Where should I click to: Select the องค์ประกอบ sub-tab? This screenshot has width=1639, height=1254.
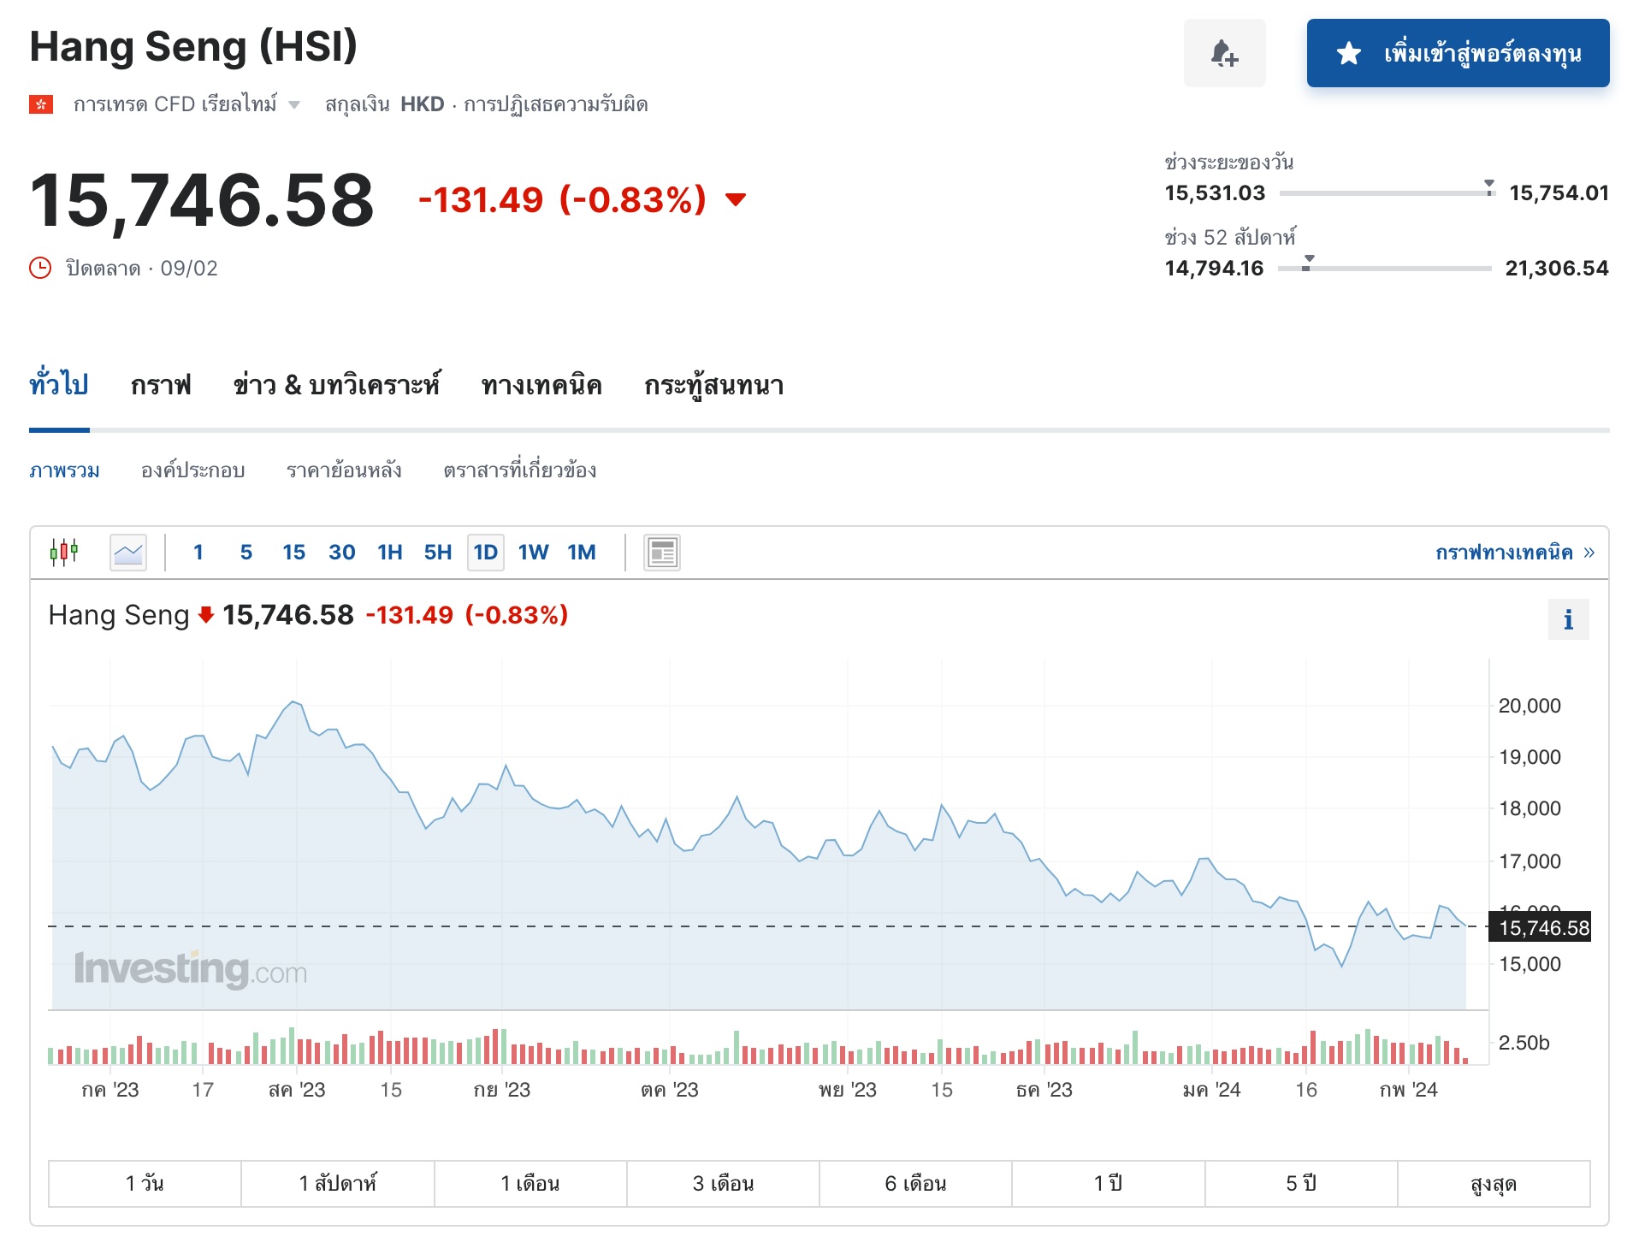coord(192,470)
